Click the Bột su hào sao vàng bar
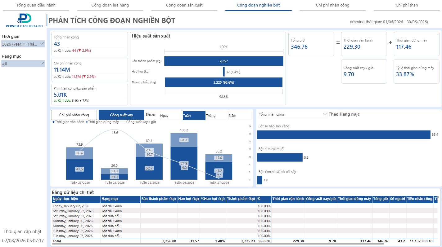Screen dimensions: 442x247 pos(344,135)
